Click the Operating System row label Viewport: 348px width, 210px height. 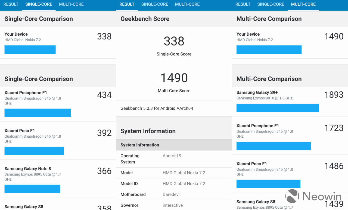[x=130, y=159]
